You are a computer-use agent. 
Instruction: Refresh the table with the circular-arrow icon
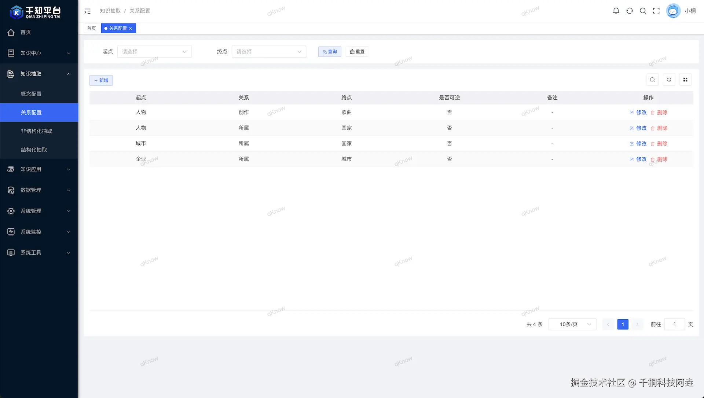[x=669, y=80]
